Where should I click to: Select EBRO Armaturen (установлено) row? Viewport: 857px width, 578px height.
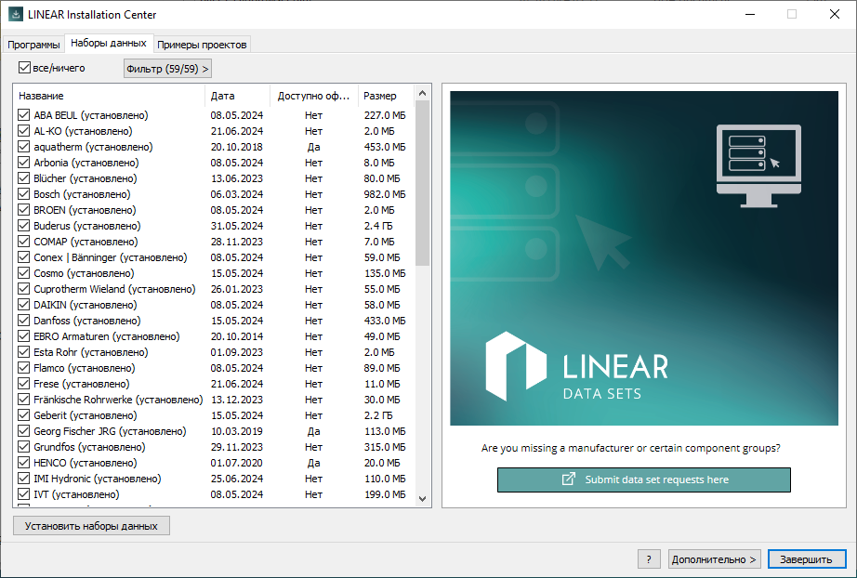pyautogui.click(x=213, y=336)
